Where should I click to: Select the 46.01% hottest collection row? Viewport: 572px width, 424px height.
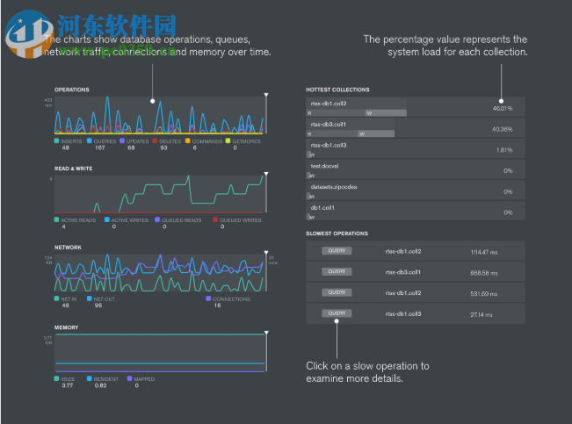(416, 107)
